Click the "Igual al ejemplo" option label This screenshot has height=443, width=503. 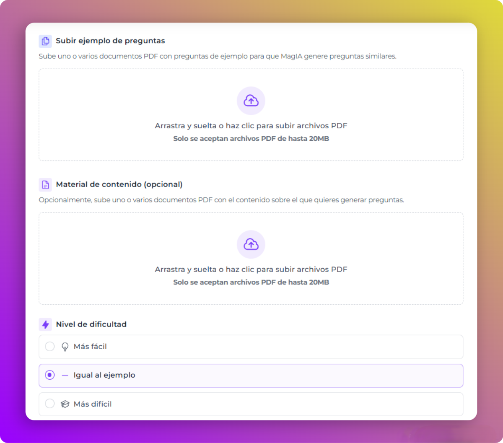(104, 375)
